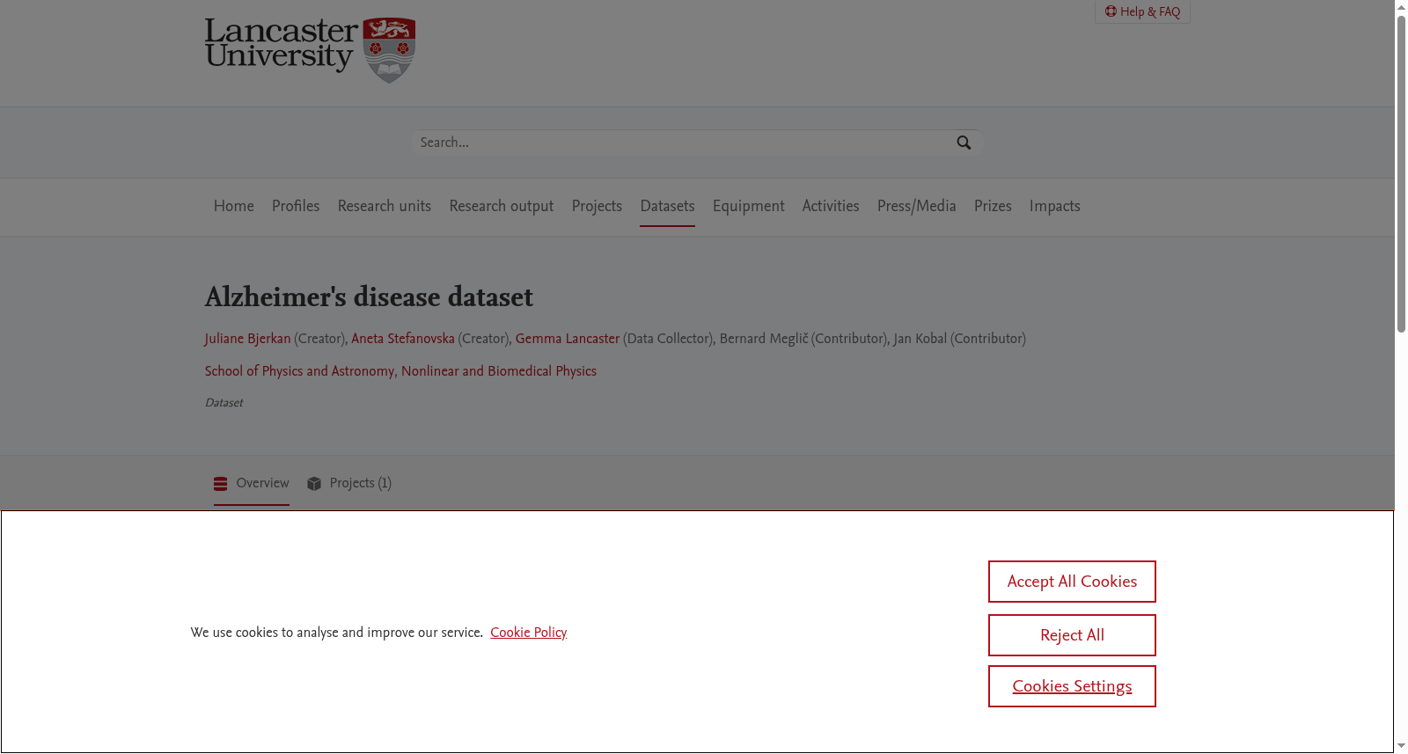The height and width of the screenshot is (754, 1408).
Task: Click the scrollbar down arrow
Action: click(1401, 746)
